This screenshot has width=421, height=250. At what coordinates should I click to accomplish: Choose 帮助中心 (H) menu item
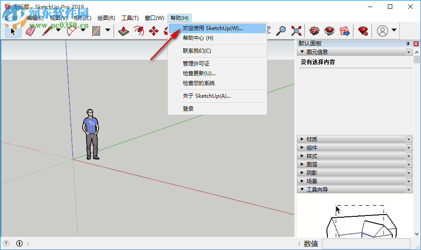[217, 38]
